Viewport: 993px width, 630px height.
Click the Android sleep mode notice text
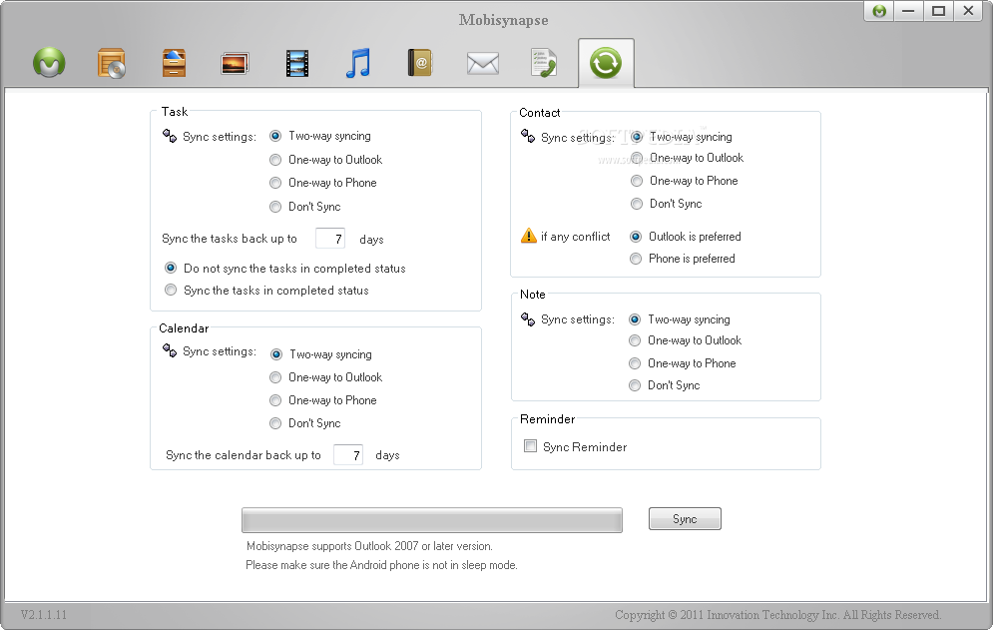[x=381, y=565]
